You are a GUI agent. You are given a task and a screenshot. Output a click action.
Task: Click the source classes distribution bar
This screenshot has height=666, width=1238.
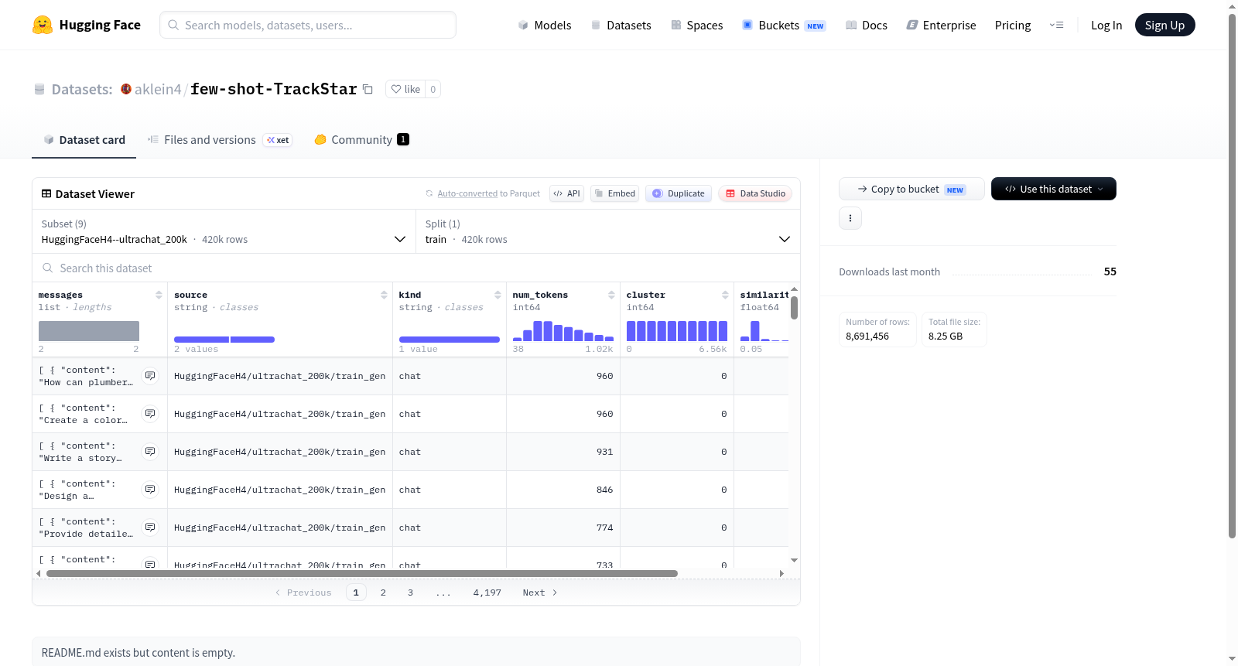[224, 340]
